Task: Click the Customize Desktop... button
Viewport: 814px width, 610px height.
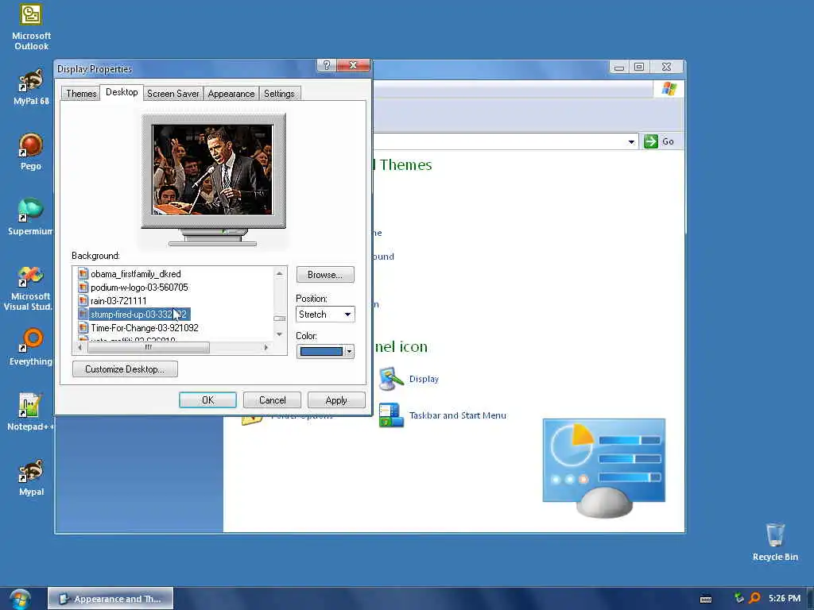Action: (x=125, y=369)
